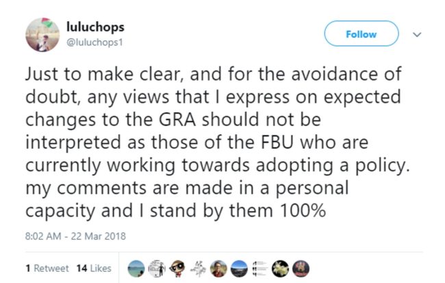The width and height of the screenshot is (445, 283).
Task: View the 1 Retweet list
Action: pos(45,268)
